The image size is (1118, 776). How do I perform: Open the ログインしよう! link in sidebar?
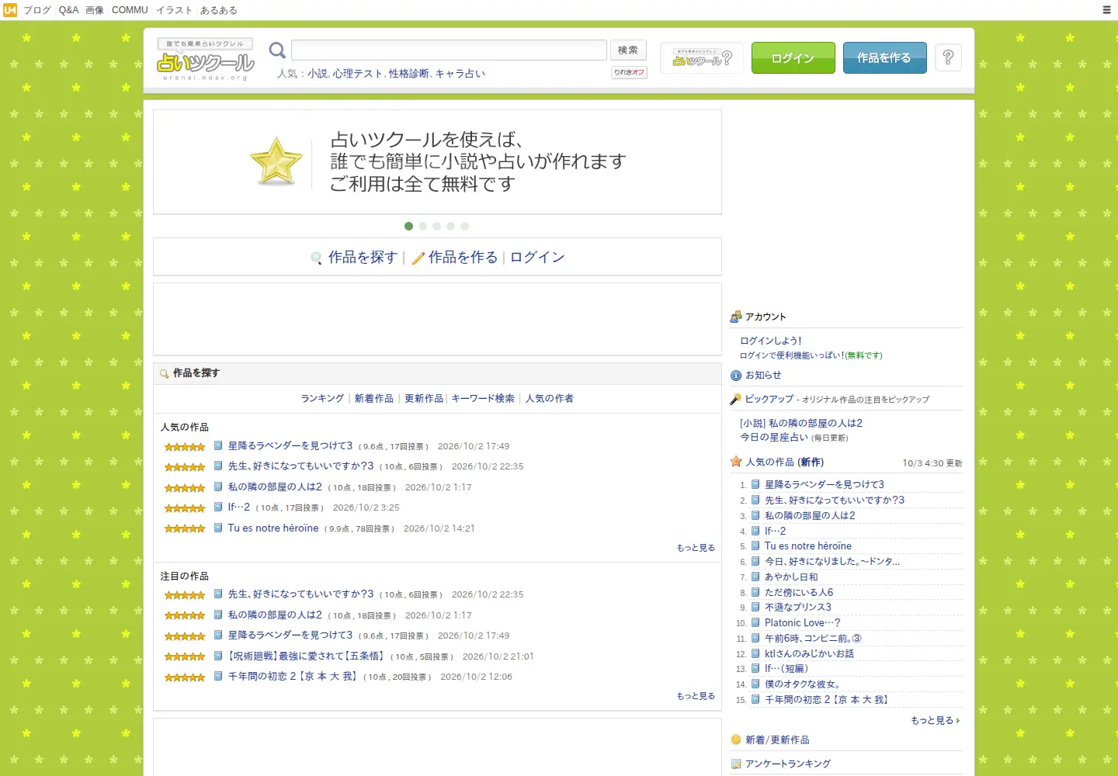771,341
